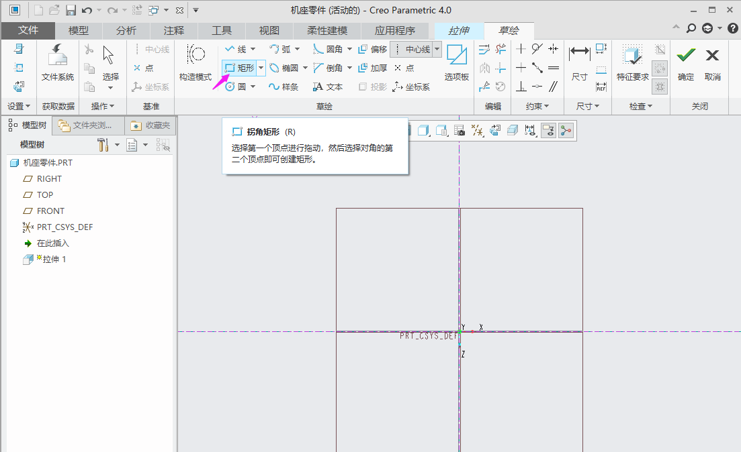Toggle 构造模式 construction mode

coord(195,62)
